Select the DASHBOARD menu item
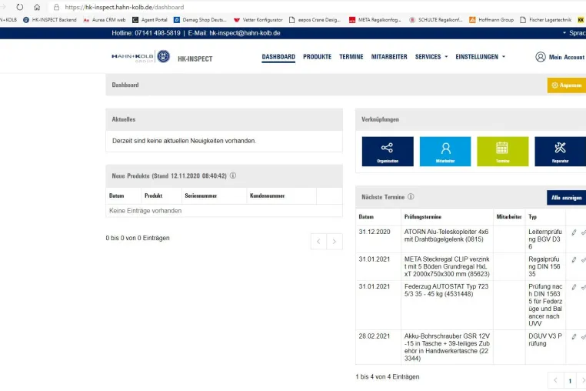This screenshot has height=391, width=586. 278,57
